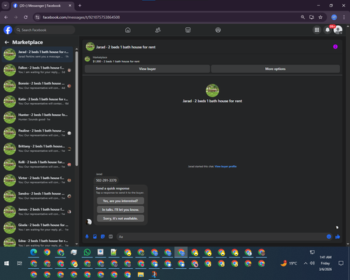The image size is (350, 280).
Task: Go back using the arrow beside Marketplace
Action: (7, 42)
